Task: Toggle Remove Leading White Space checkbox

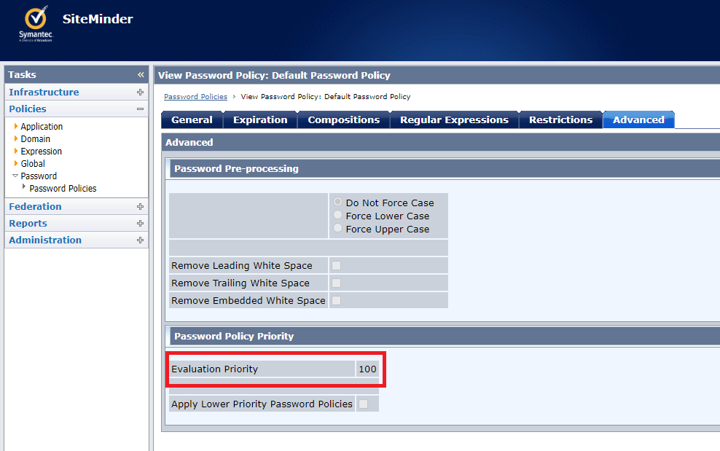Action: point(336,265)
